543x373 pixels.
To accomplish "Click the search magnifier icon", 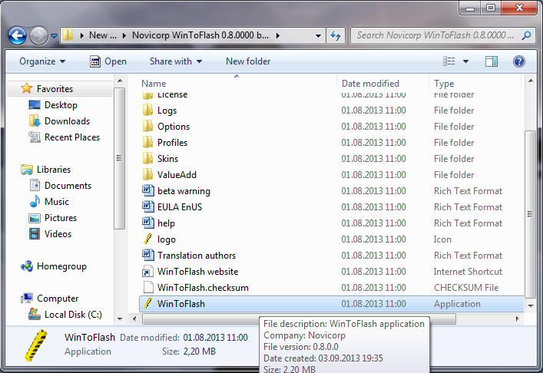I will click(526, 35).
